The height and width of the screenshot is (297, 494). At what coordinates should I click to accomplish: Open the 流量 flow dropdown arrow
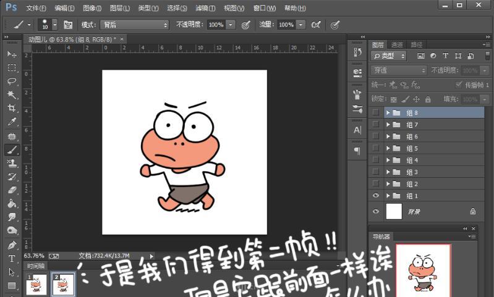(301, 25)
